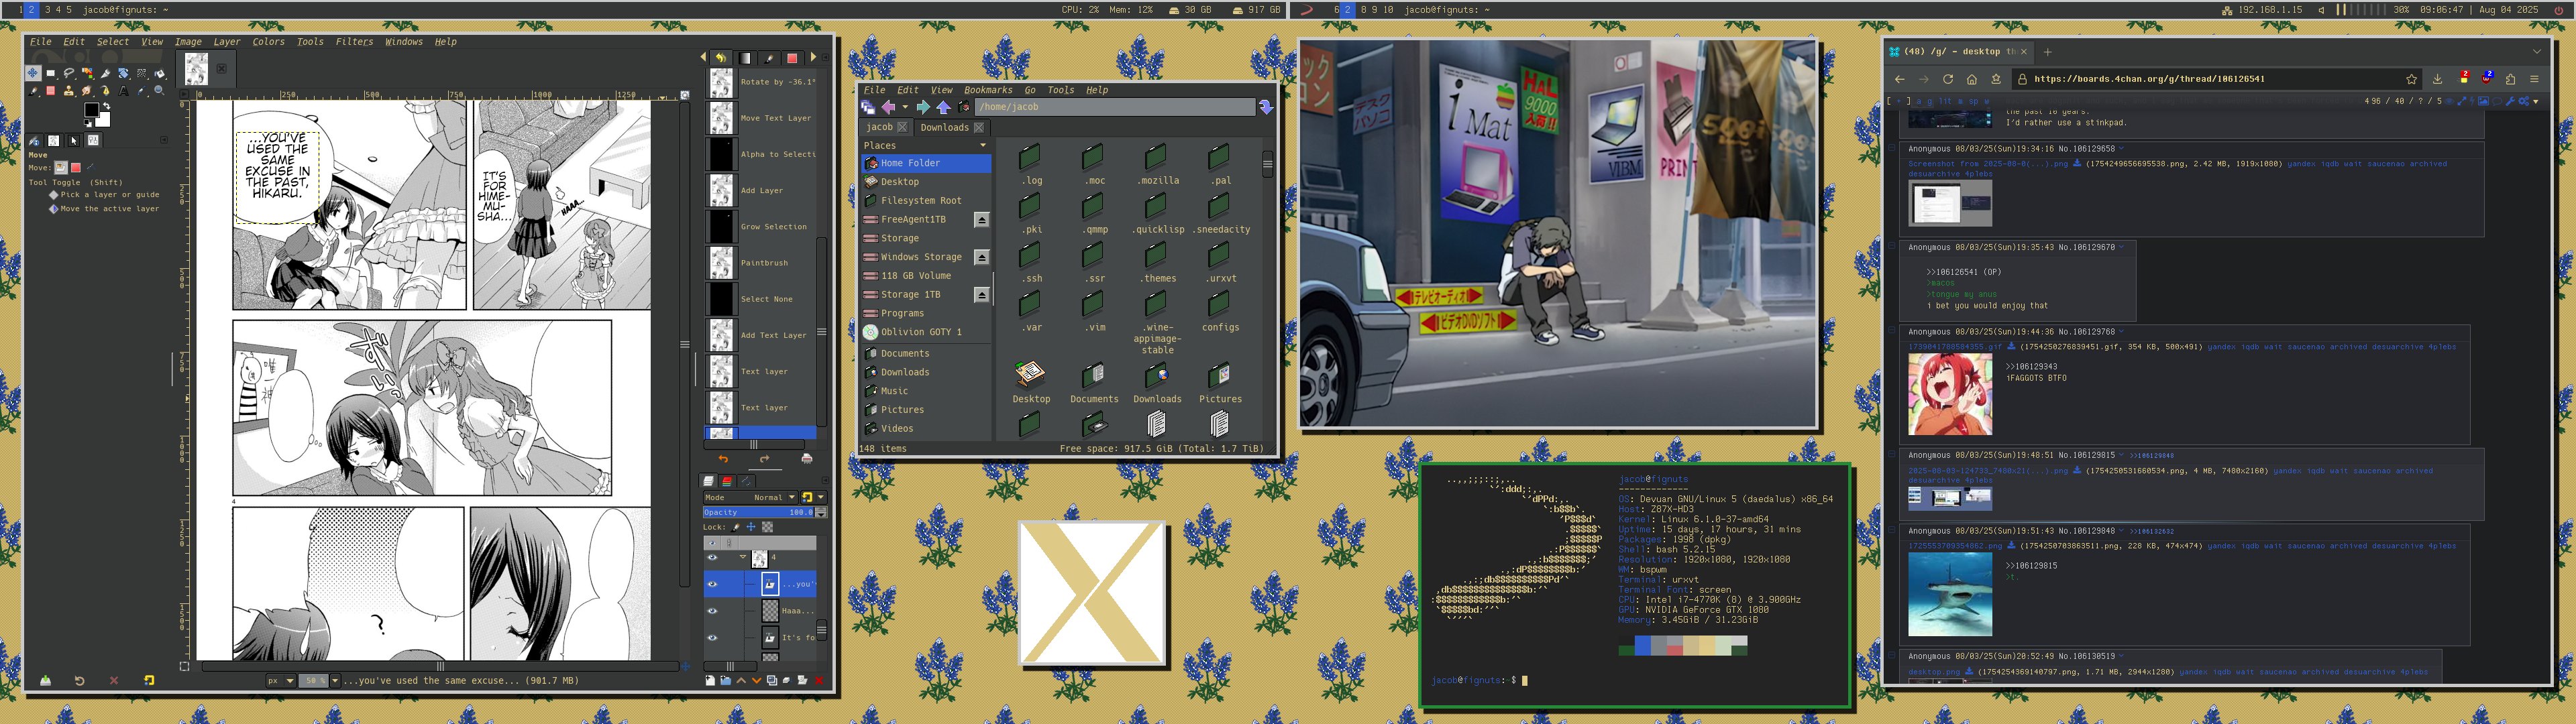Click the white background color swatch

pyautogui.click(x=106, y=122)
